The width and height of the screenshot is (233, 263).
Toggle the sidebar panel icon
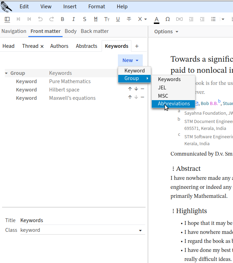(x=7, y=19)
